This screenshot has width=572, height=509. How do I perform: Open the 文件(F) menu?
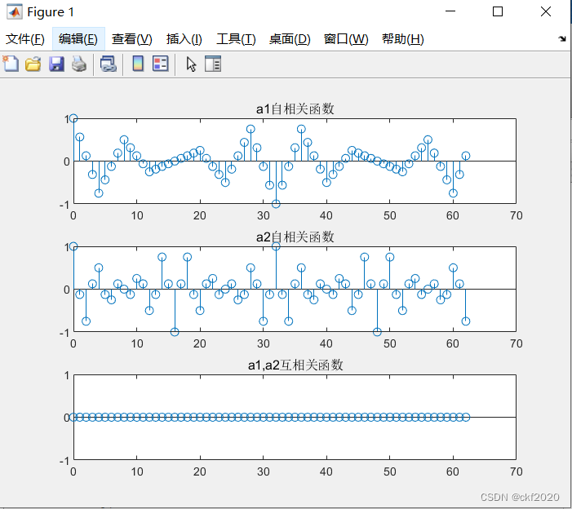coord(25,39)
